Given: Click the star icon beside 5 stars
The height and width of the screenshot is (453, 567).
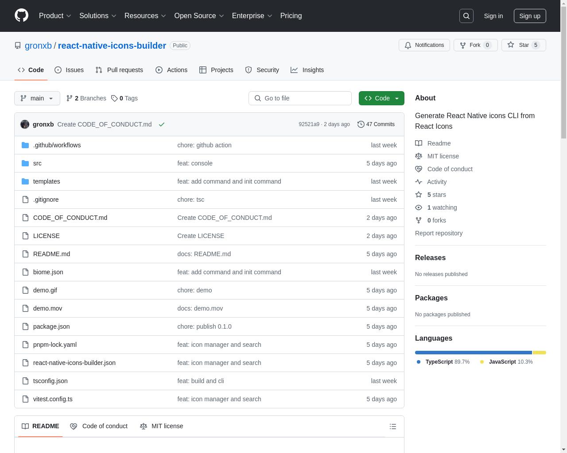Looking at the screenshot, I should (x=419, y=195).
